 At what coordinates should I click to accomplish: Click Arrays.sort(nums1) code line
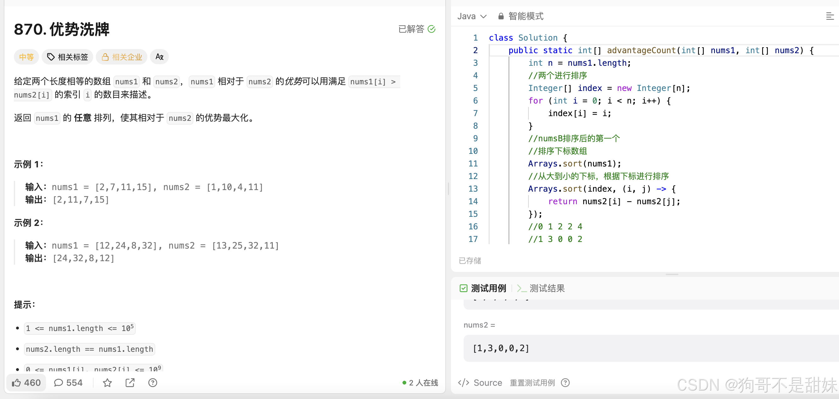pos(575,164)
